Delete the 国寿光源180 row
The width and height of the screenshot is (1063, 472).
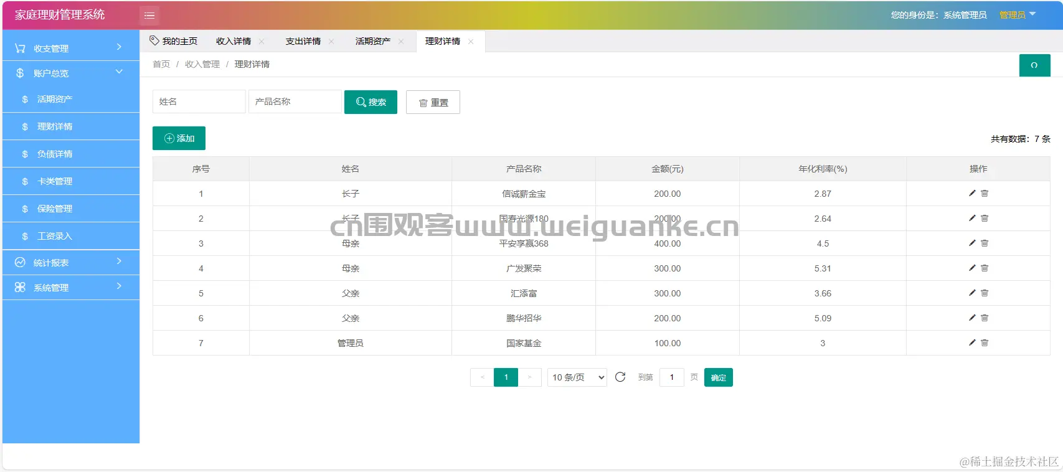(985, 218)
